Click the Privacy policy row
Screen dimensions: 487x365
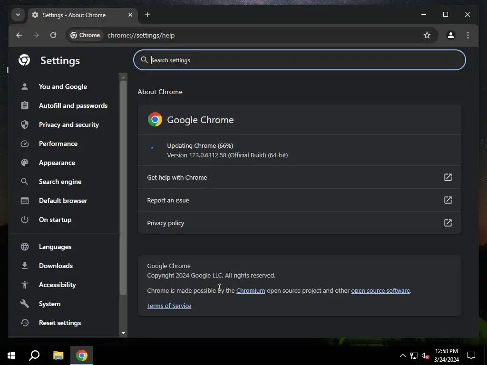click(x=300, y=223)
